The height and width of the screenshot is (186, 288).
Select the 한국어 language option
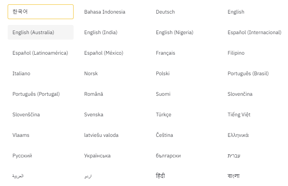pyautogui.click(x=41, y=12)
